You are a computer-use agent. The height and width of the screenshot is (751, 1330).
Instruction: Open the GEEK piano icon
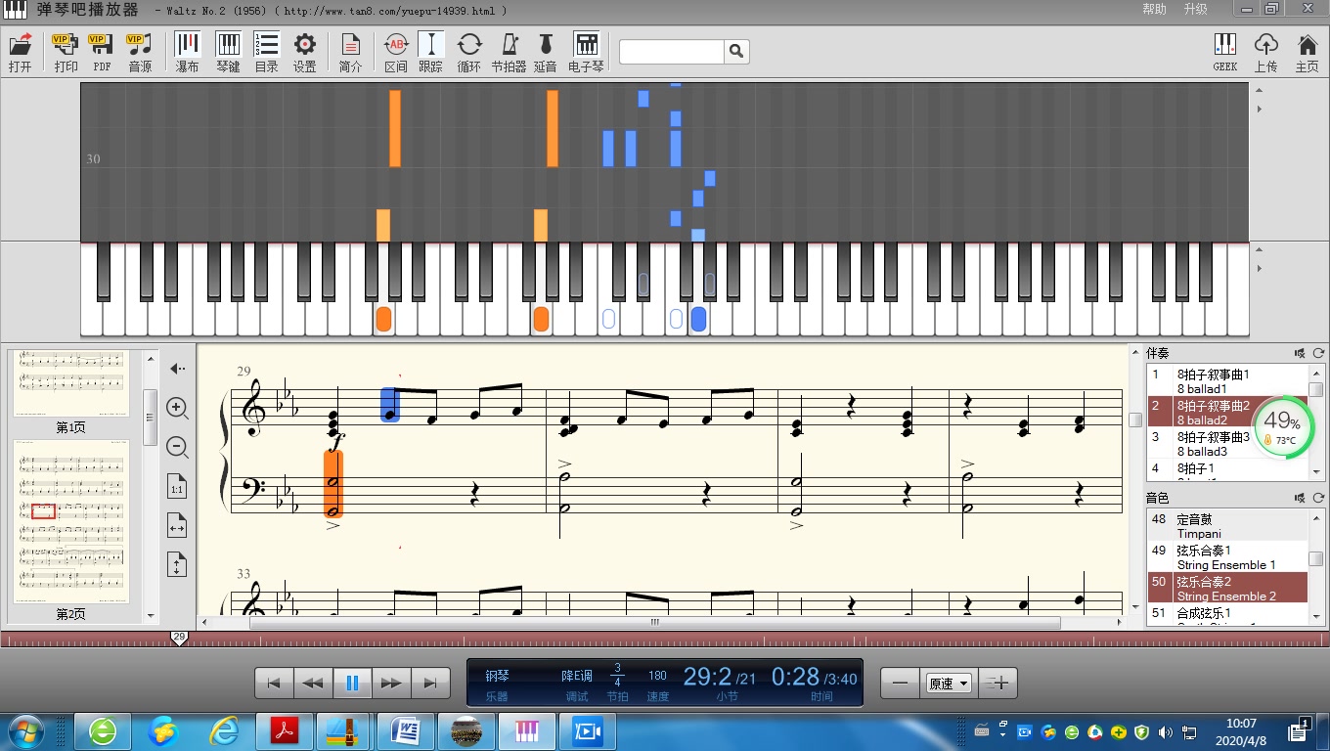tap(1224, 53)
